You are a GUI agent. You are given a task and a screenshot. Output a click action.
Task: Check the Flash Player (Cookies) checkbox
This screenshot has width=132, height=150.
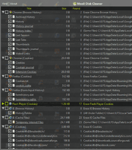(6, 104)
